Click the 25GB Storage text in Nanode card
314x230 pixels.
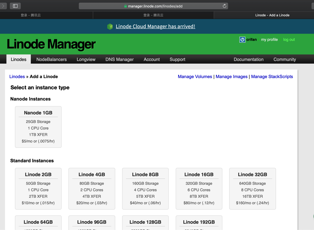38,122
